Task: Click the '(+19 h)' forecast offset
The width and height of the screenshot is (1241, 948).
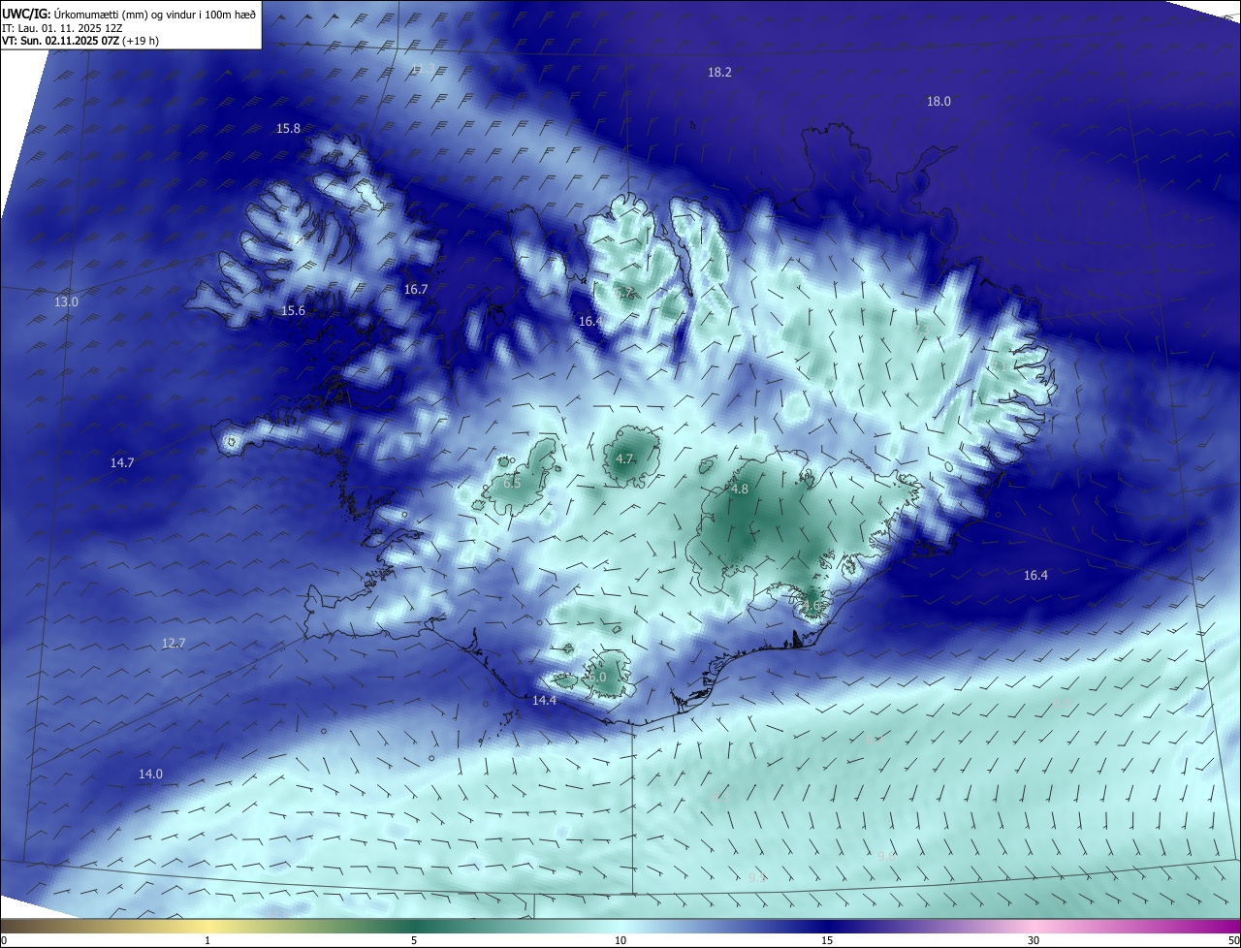Action: 141,41
